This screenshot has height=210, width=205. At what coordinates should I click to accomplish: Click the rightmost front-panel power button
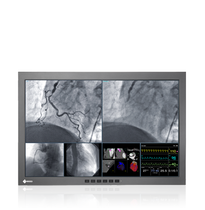pyautogui.click(x=117, y=181)
